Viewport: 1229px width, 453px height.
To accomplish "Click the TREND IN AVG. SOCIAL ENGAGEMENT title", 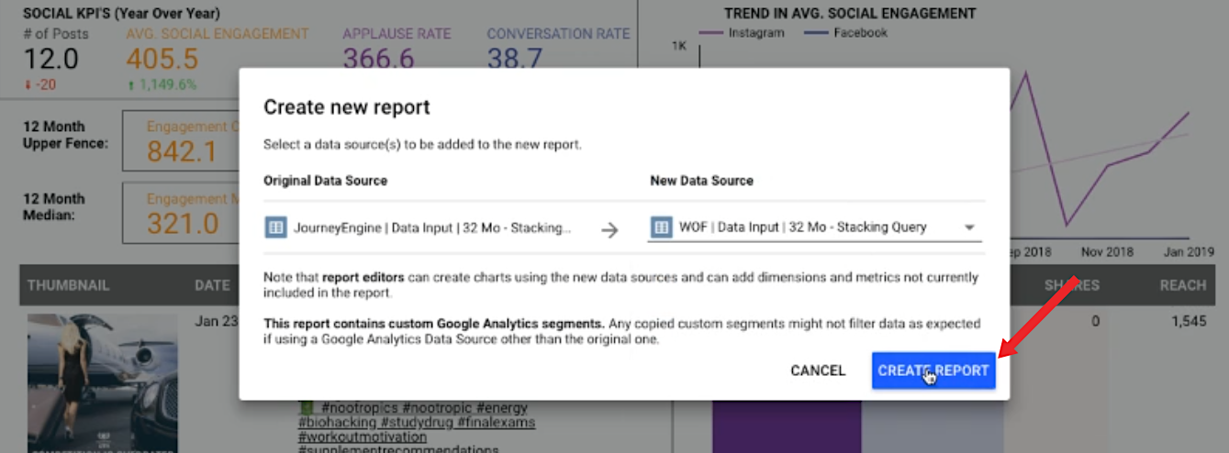I will click(849, 14).
